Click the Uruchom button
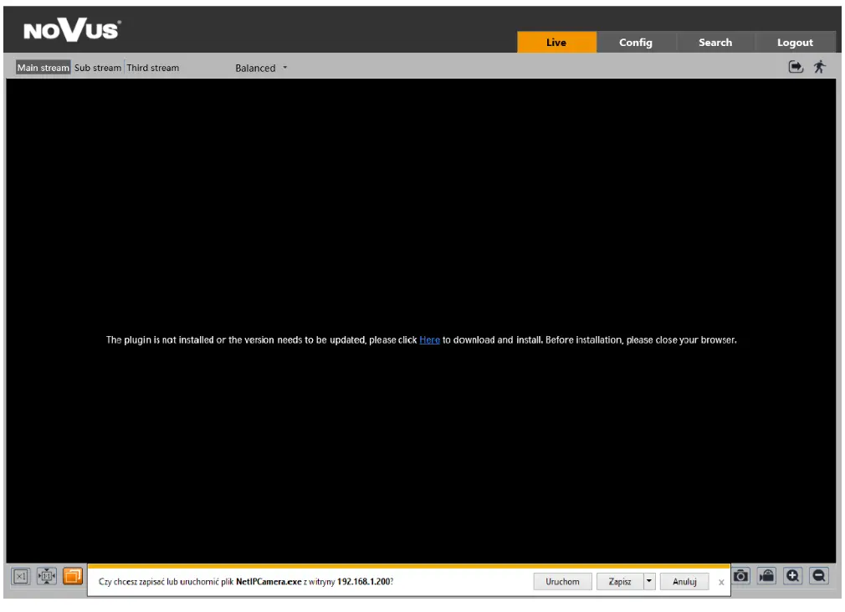 562,582
